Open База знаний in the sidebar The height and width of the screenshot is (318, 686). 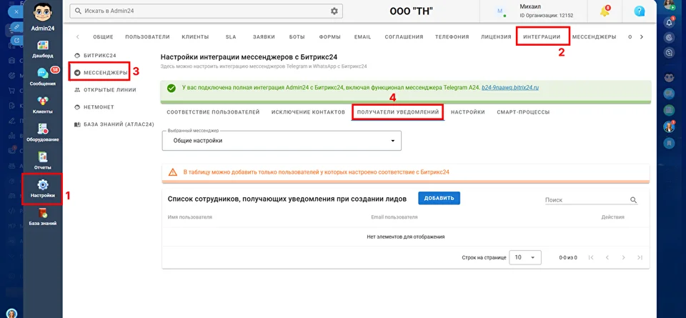(42, 216)
